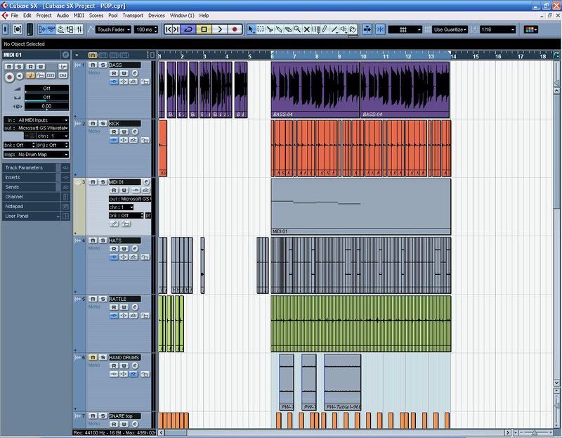Image resolution: width=562 pixels, height=438 pixels.
Task: Open the Transport menu
Action: (133, 15)
